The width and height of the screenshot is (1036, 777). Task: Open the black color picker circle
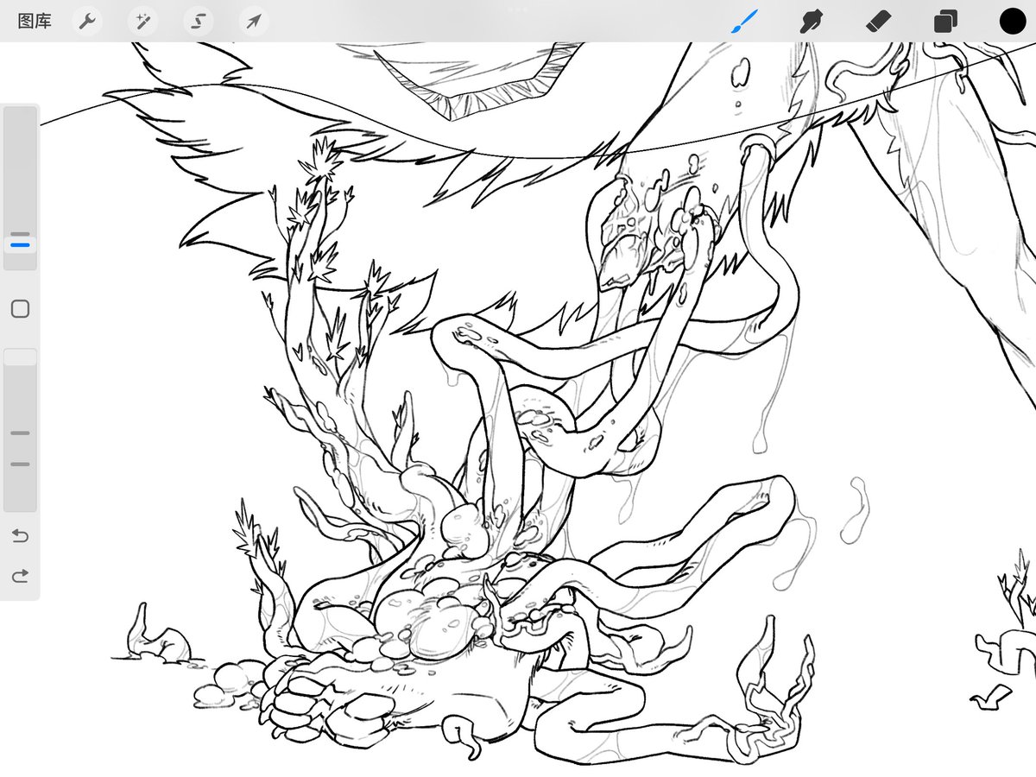click(x=1013, y=22)
